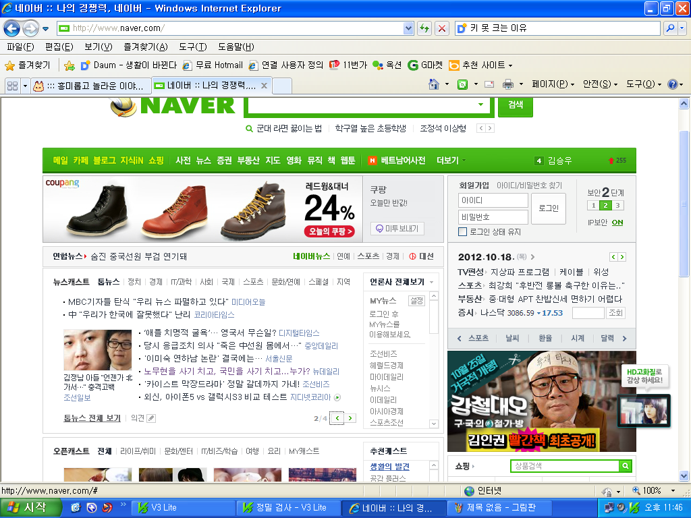
Task: Click the Refresh icon beside the address bar
Action: (424, 28)
